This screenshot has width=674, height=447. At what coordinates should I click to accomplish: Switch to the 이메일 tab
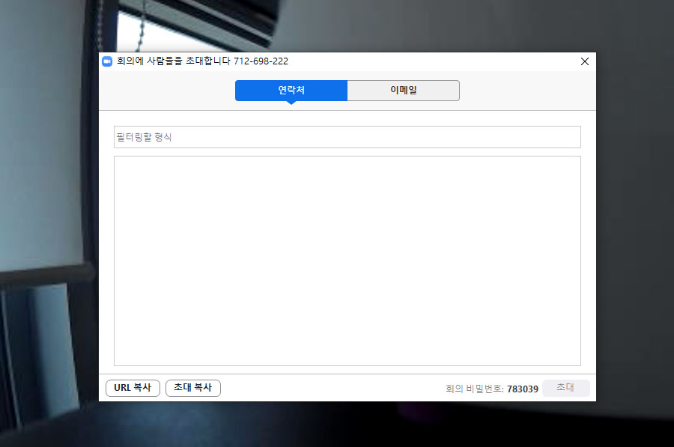[x=403, y=91]
